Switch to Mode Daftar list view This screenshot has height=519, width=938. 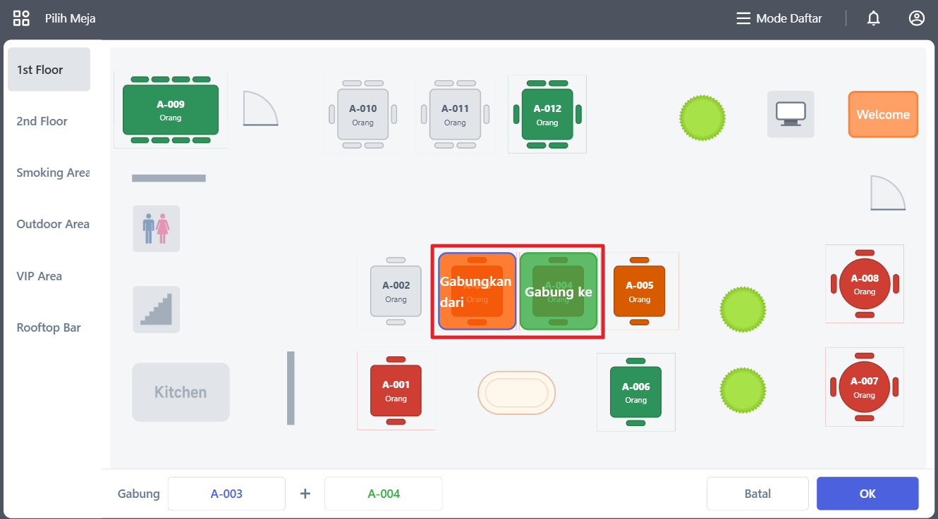(x=779, y=18)
